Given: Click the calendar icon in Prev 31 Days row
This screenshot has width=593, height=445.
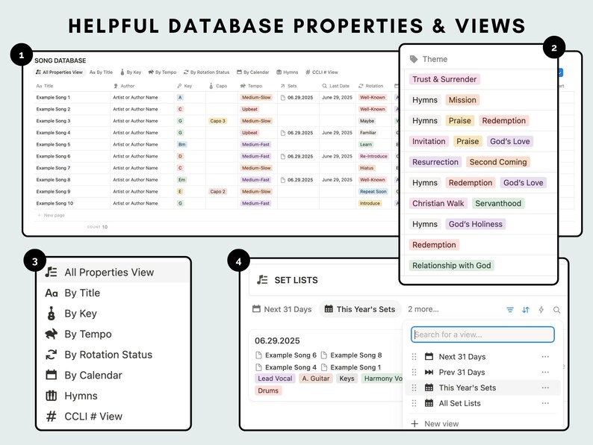Looking at the screenshot, I should click(429, 372).
